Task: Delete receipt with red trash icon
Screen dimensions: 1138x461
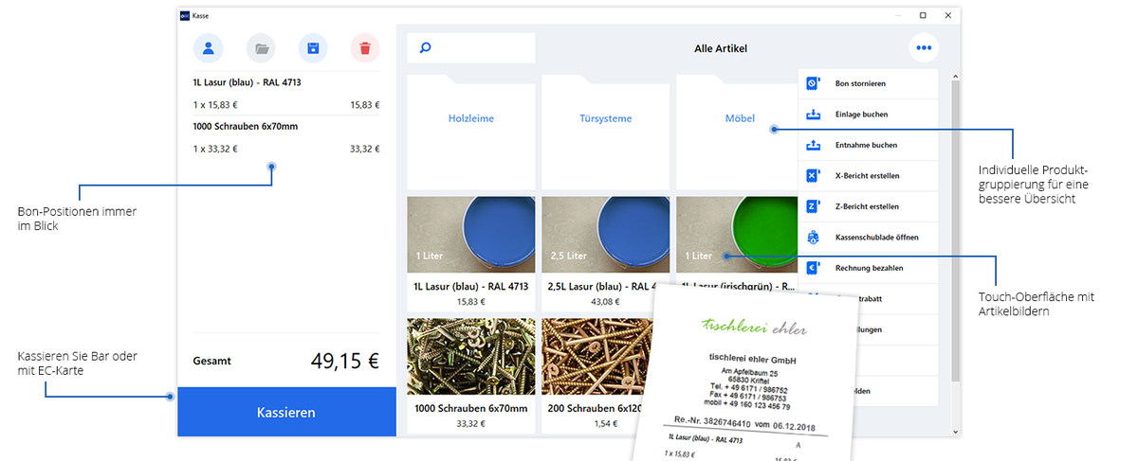Action: coord(365,47)
